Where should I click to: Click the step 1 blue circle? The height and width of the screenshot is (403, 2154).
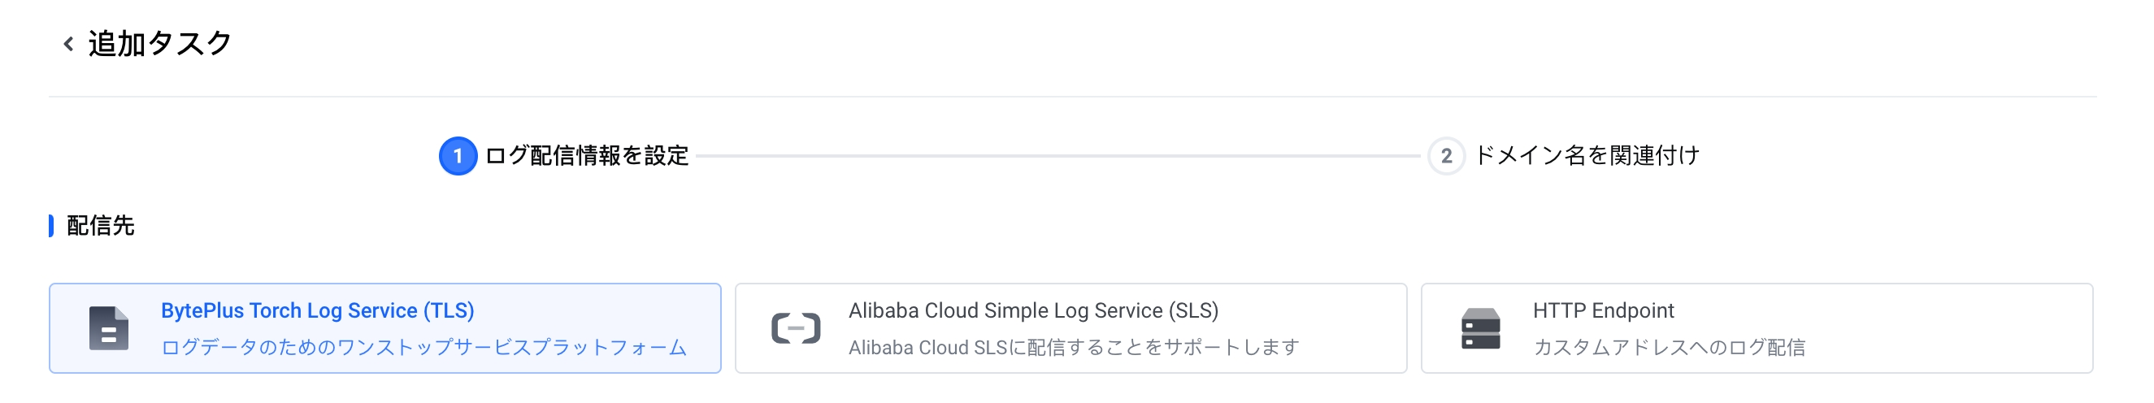pos(458,155)
